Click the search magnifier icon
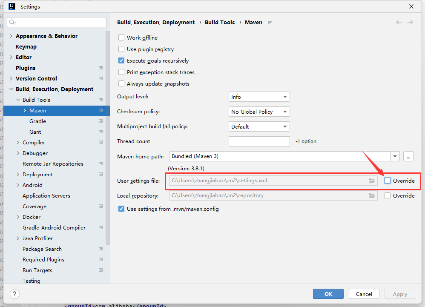Viewport: 425px width, 307px height. [x=12, y=22]
